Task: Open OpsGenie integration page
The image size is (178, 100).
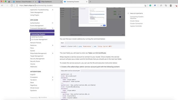Action: pos(33,91)
